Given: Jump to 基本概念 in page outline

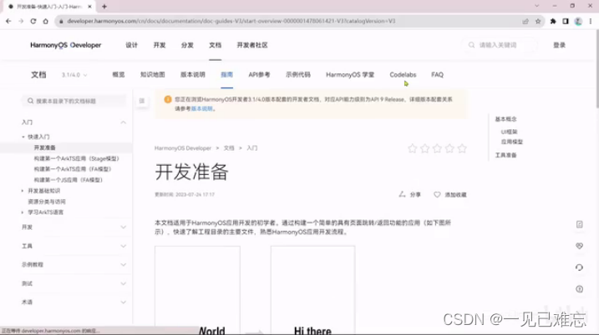Looking at the screenshot, I should coord(505,119).
